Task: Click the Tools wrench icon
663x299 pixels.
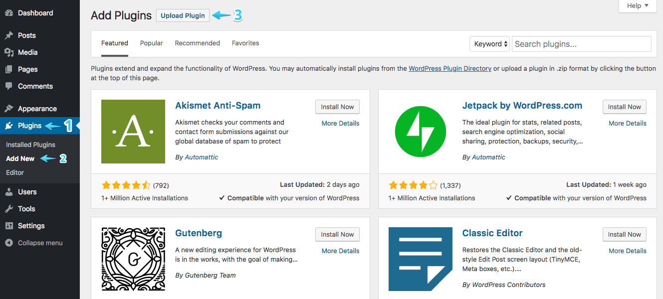Action: (9, 209)
